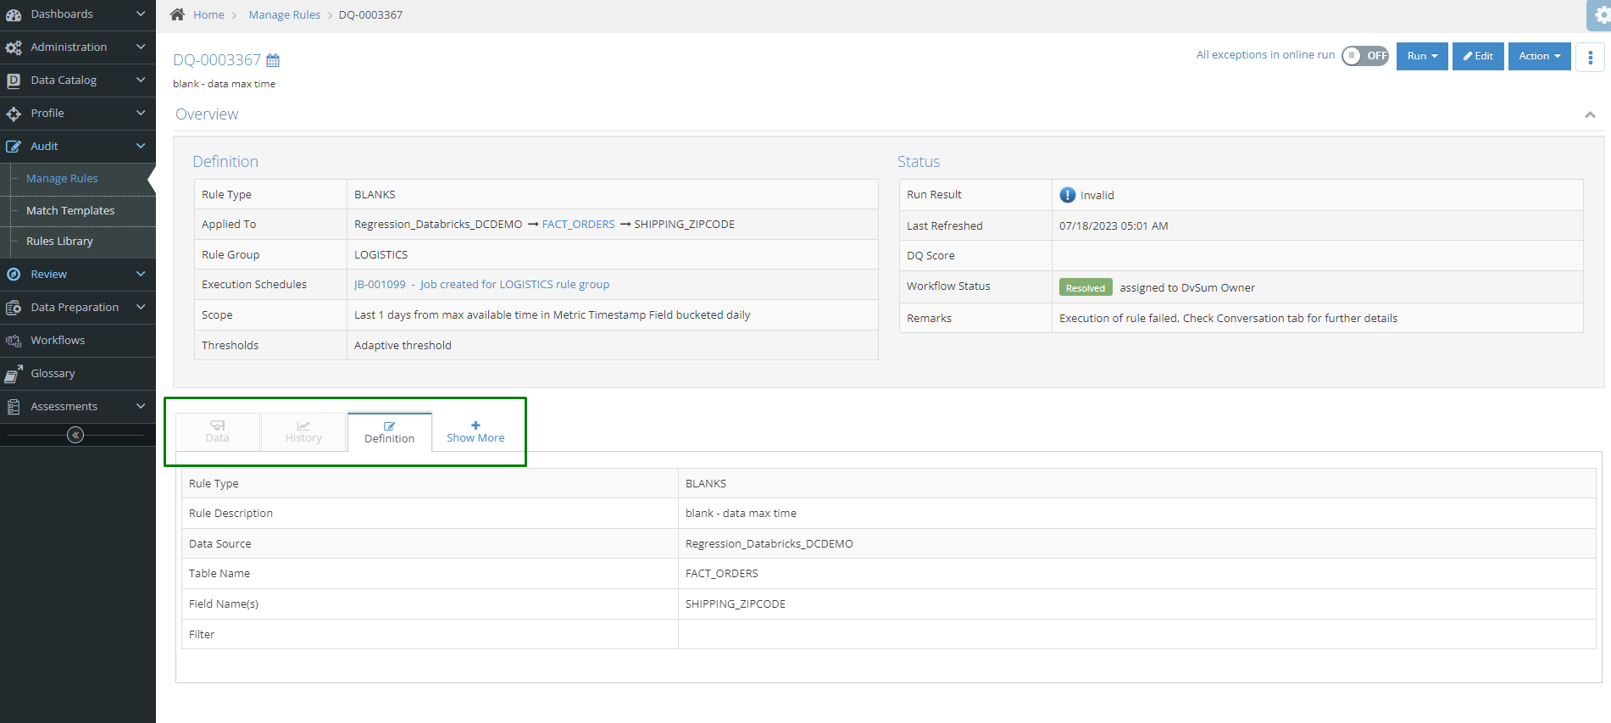Click the Data Preparation icon

click(14, 308)
